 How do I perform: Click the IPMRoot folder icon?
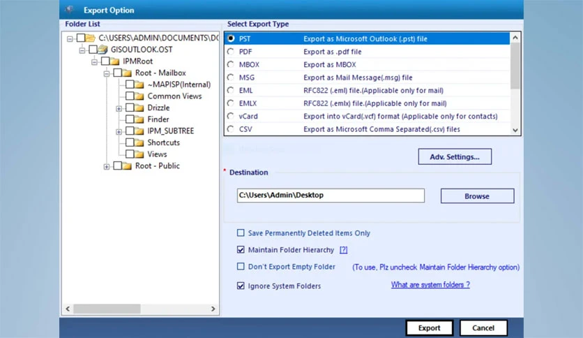tap(114, 61)
